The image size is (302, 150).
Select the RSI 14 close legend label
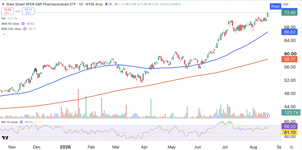(9, 122)
